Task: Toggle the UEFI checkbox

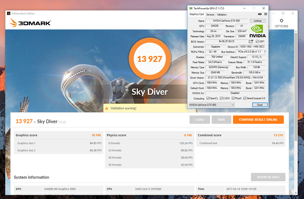Action: [x=257, y=41]
